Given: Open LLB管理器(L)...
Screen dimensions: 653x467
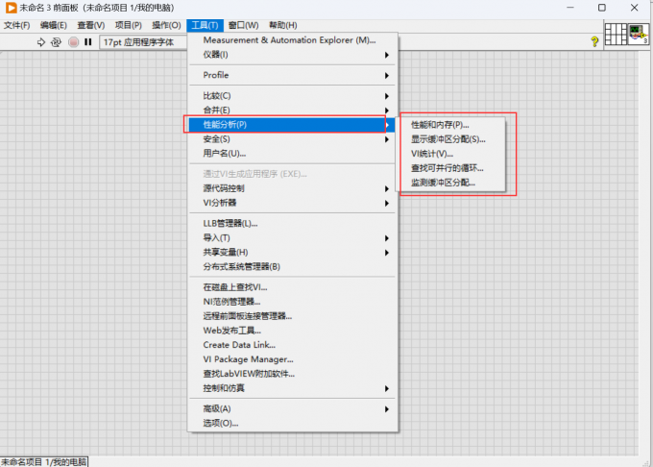Looking at the screenshot, I should tap(292, 224).
